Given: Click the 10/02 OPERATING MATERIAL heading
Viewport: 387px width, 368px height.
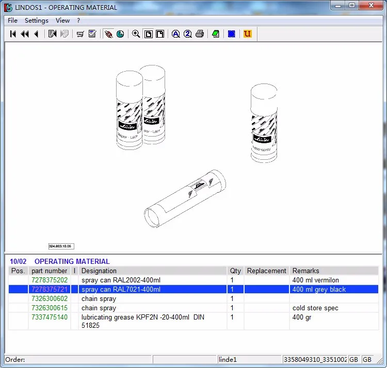Looking at the screenshot, I should click(60, 261).
